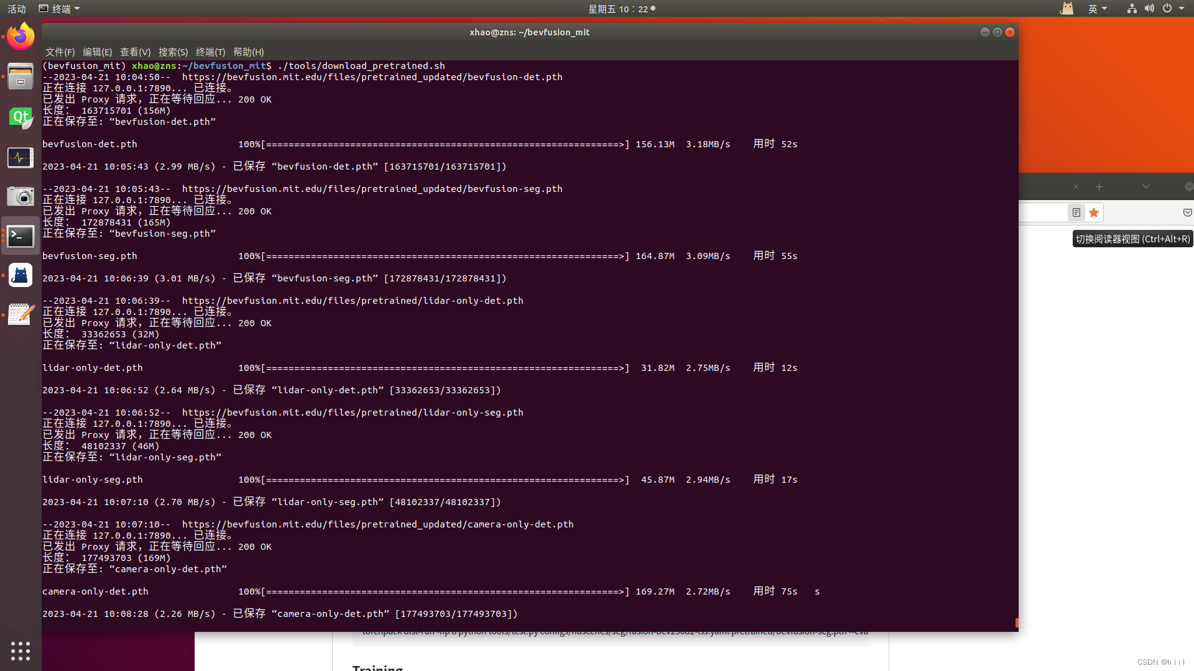Open System Monitor dock icon
The height and width of the screenshot is (671, 1194).
21,158
